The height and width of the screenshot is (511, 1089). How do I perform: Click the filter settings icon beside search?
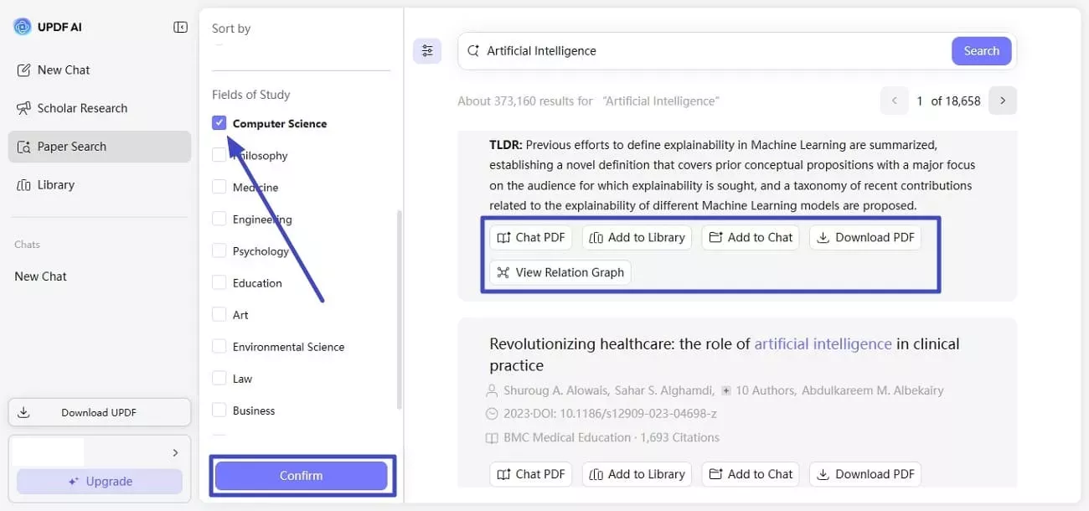427,51
